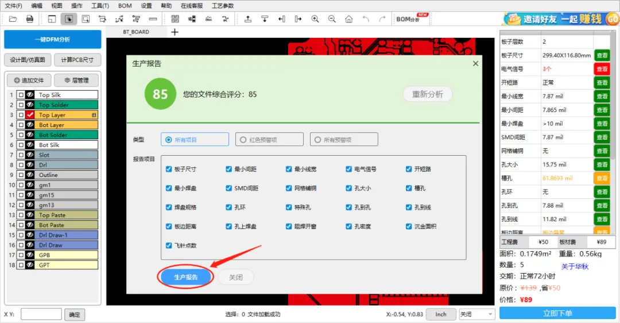Uncheck the 板子尺寸 report item
This screenshot has width=620, height=323.
coord(169,169)
